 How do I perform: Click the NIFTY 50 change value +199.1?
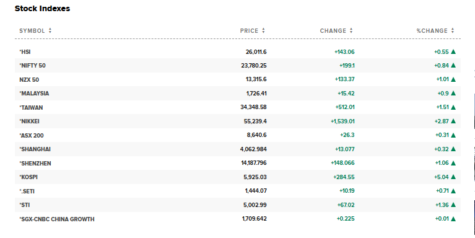coord(347,66)
